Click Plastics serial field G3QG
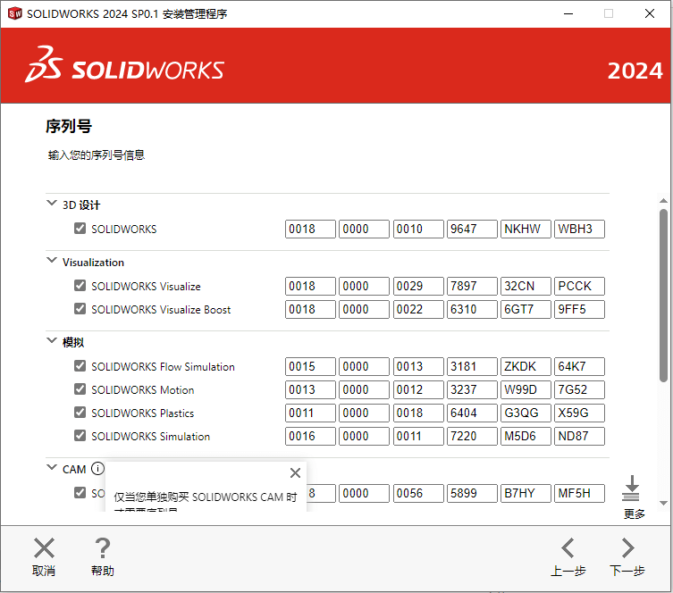Image resolution: width=673 pixels, height=593 pixels. [x=526, y=413]
